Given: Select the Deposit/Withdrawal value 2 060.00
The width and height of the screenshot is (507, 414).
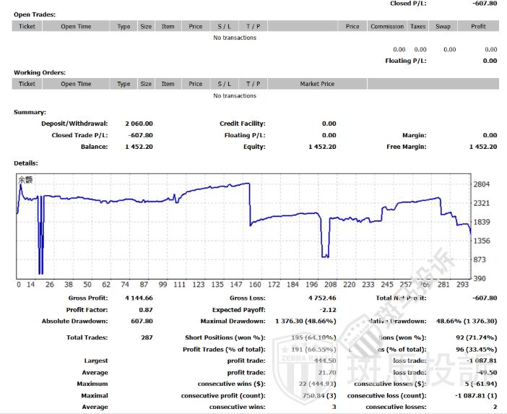Looking at the screenshot, I should (139, 124).
